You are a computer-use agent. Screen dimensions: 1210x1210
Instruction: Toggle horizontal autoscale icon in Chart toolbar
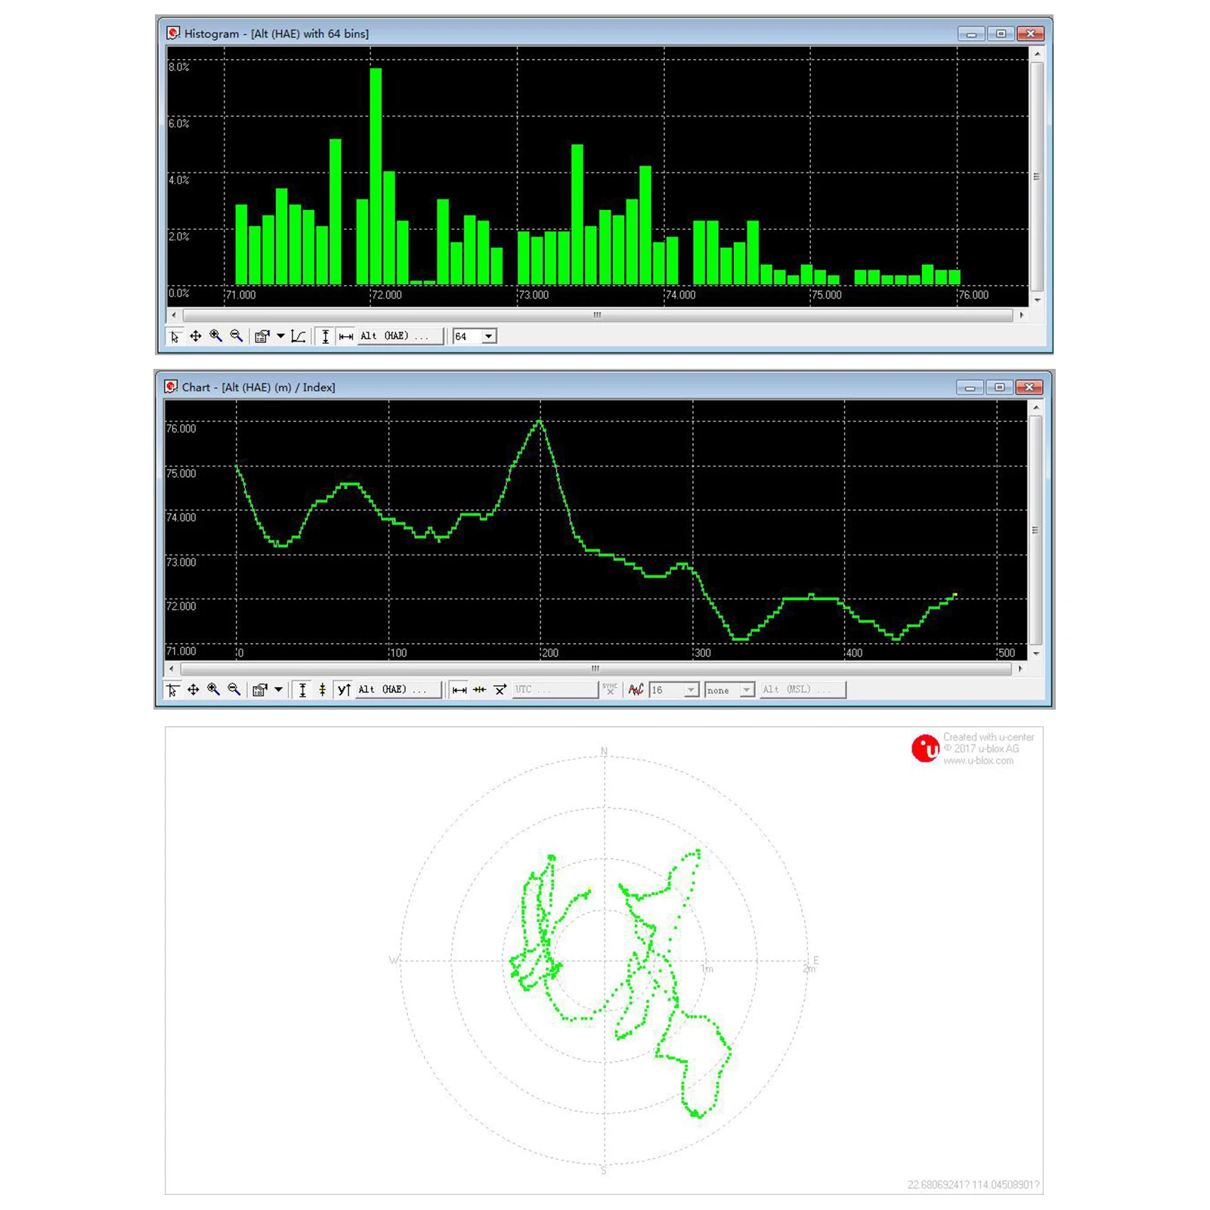click(459, 689)
